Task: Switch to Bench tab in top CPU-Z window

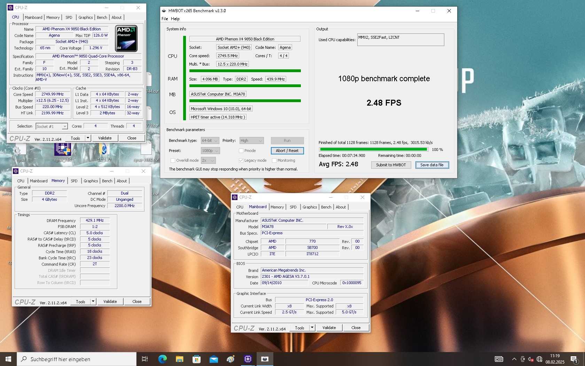Action: (102, 17)
